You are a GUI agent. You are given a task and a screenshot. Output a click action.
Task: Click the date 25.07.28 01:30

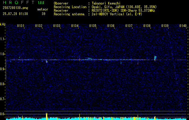15,14
